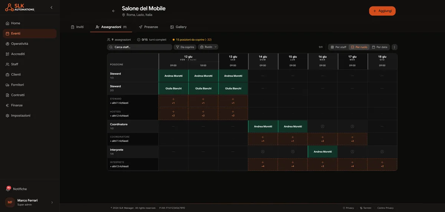Assign Interprete via person icon on 18 giu
This screenshot has width=445, height=212.
[382, 151]
